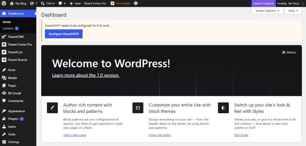Open Updates submenu item

point(8,28)
